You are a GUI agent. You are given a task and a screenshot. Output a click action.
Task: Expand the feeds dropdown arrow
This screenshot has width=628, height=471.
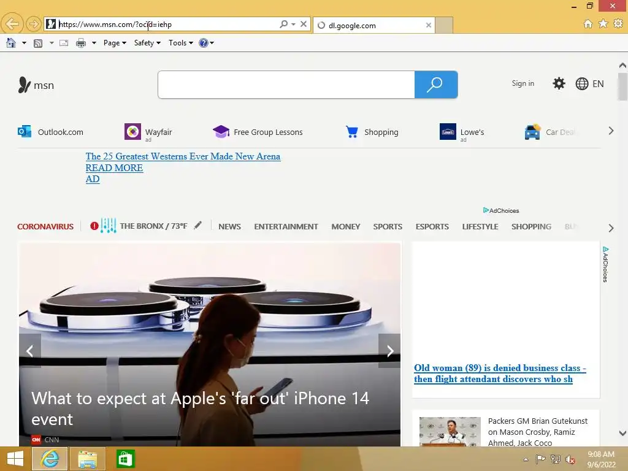(52, 43)
